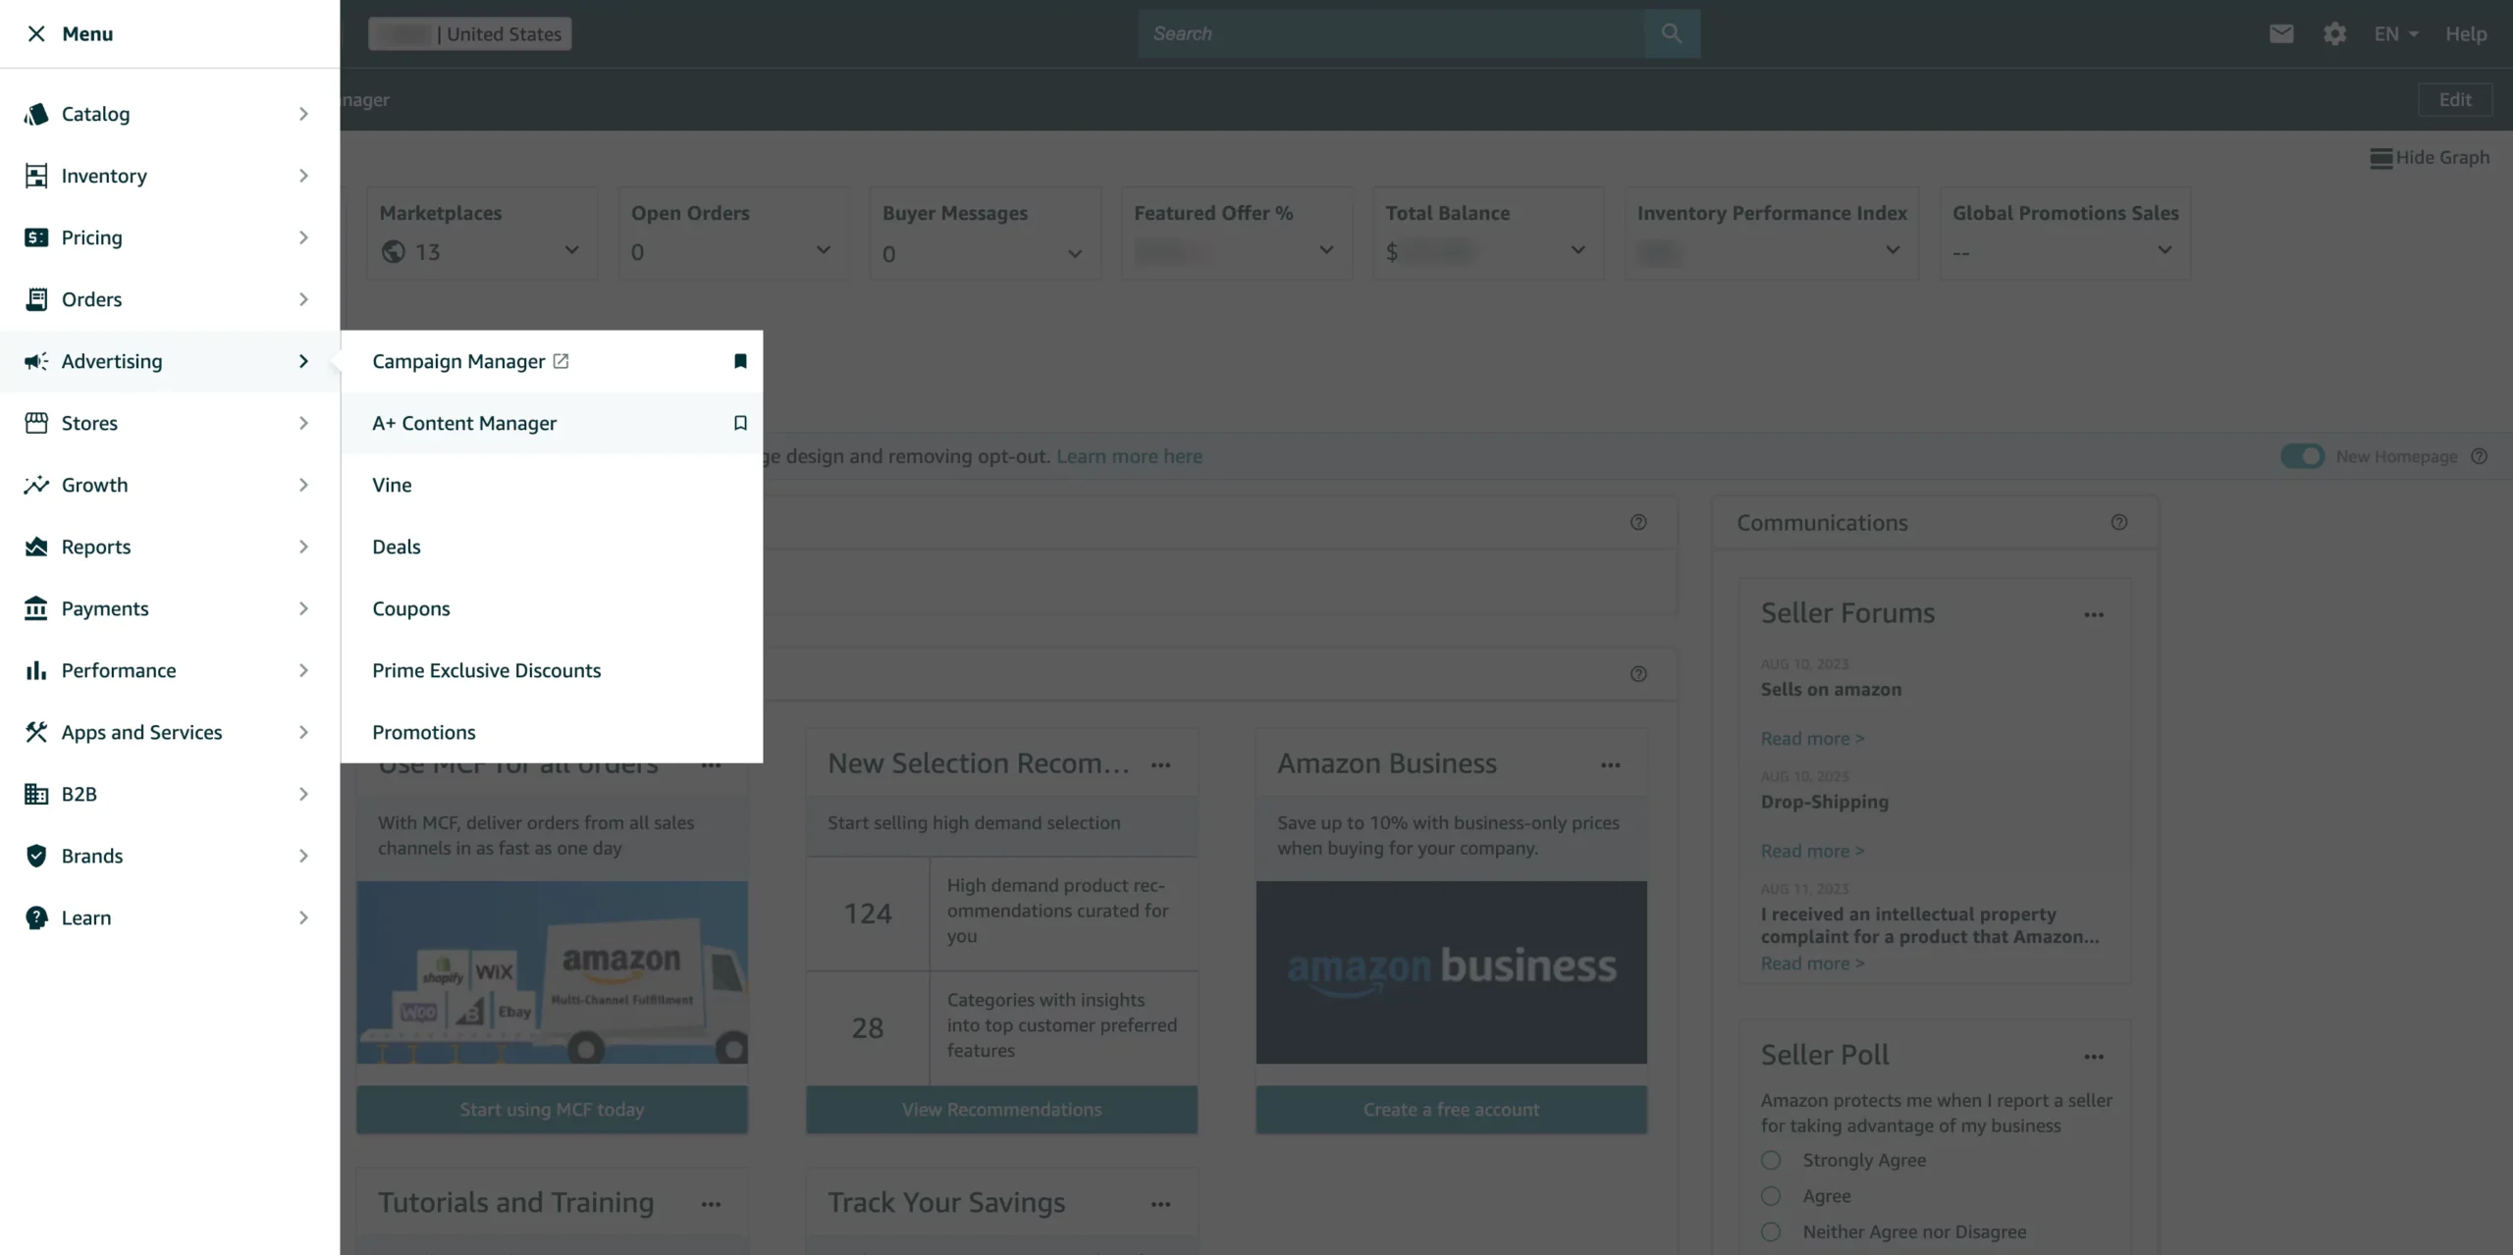Click the Campaign Manager bookmark icon

[737, 361]
